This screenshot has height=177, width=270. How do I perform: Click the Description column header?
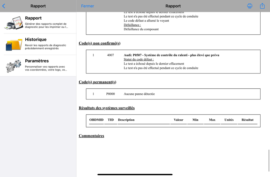pos(126,120)
